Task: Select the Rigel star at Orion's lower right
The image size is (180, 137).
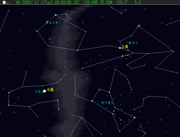Action: pyautogui.click(x=134, y=117)
